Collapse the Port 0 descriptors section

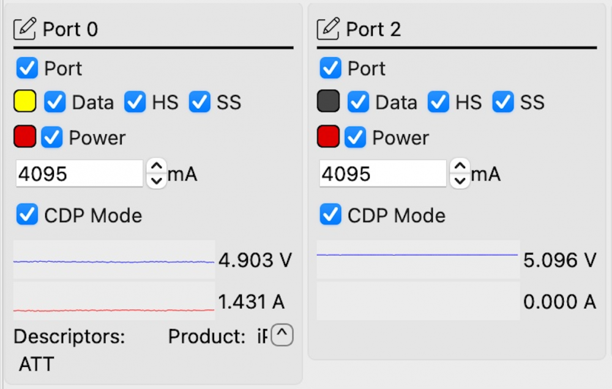pyautogui.click(x=282, y=335)
